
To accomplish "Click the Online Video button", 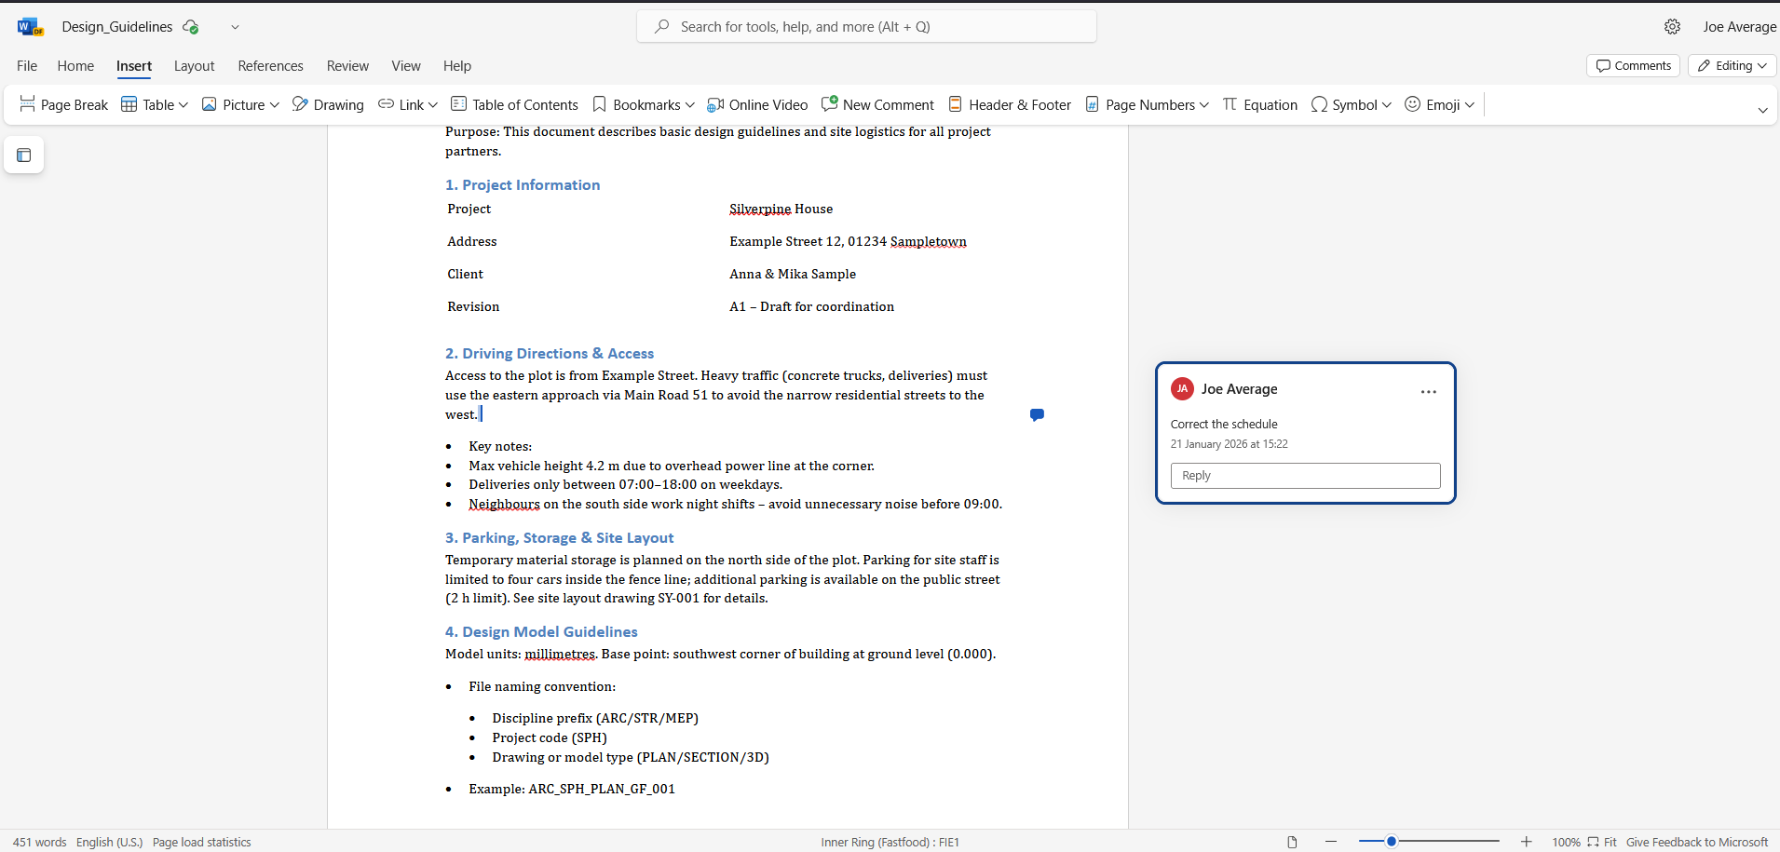I will [x=757, y=105].
